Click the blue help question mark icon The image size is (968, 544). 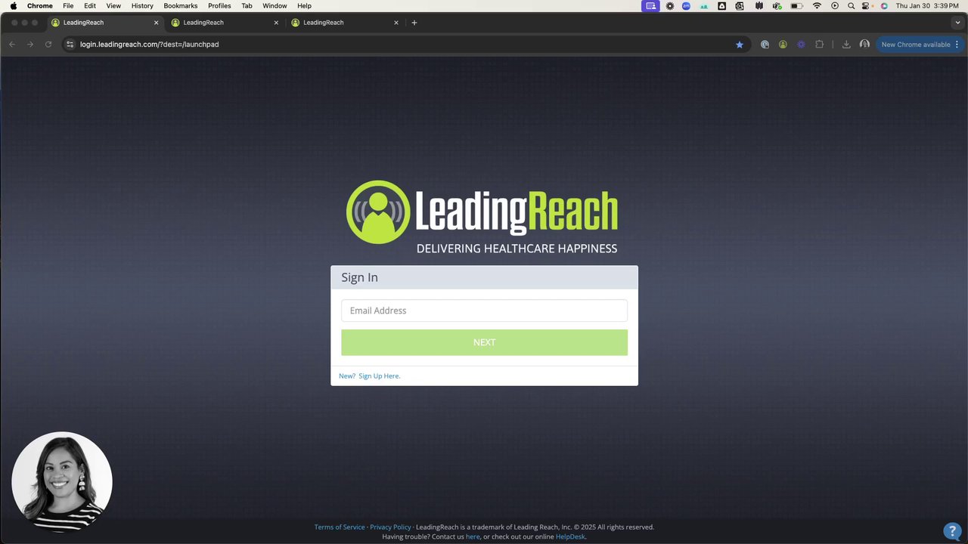(952, 530)
